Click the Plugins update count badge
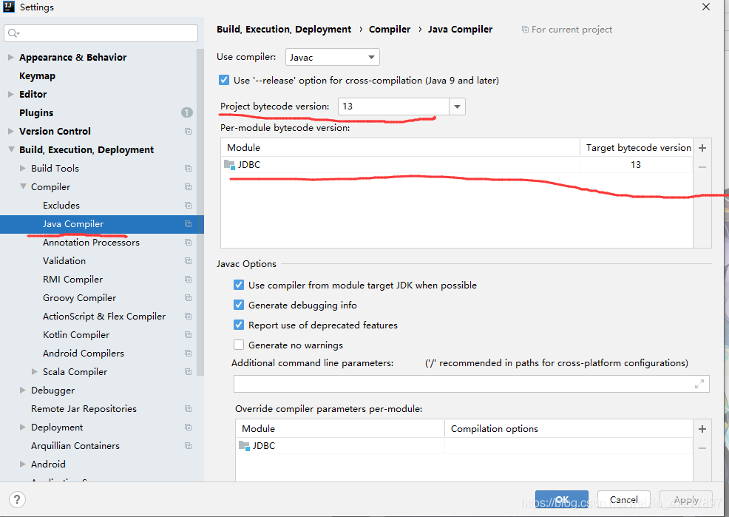Viewport: 729px width, 517px height. (186, 112)
